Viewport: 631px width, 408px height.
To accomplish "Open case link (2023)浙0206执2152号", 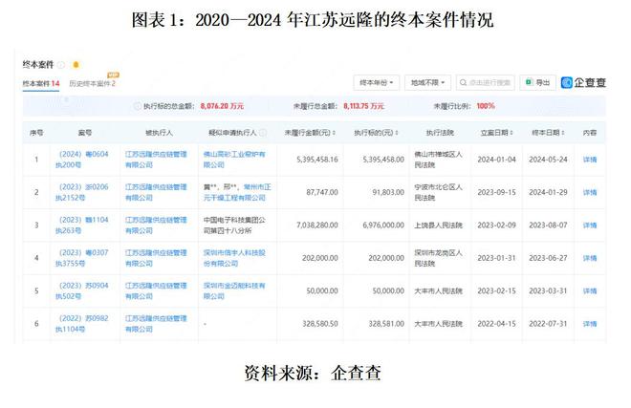I will 82,192.
